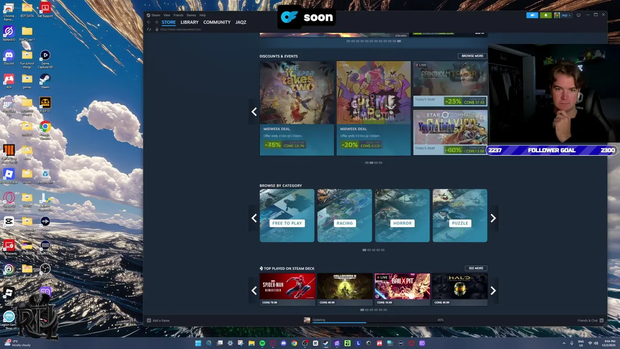Show previous Discounts & Events items

[254, 112]
